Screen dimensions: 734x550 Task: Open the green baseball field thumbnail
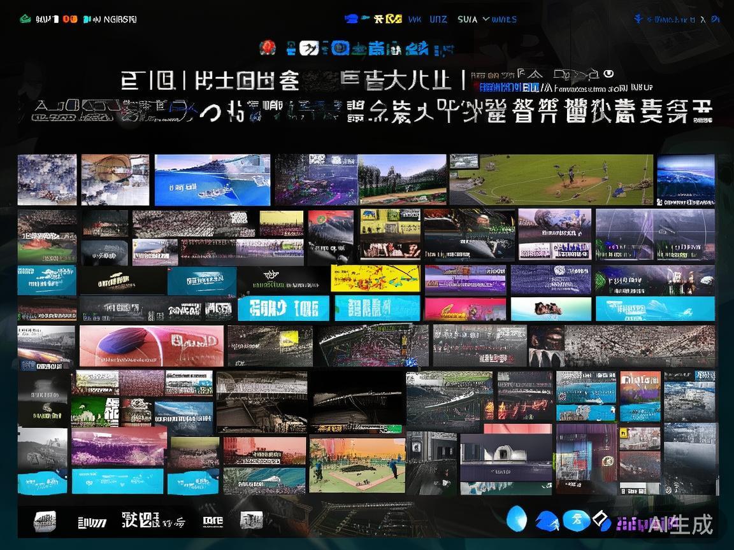point(551,180)
